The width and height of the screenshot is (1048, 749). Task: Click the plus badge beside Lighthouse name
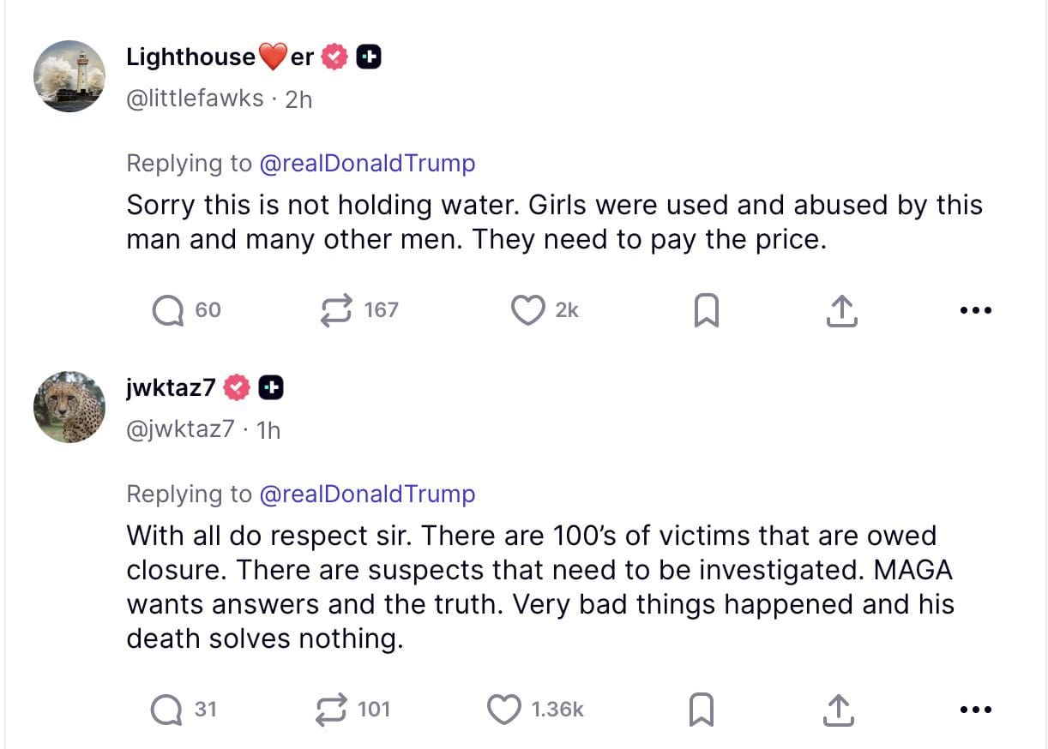coord(368,57)
